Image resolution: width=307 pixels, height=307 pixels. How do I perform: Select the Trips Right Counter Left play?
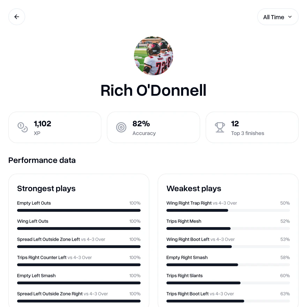coord(42,257)
